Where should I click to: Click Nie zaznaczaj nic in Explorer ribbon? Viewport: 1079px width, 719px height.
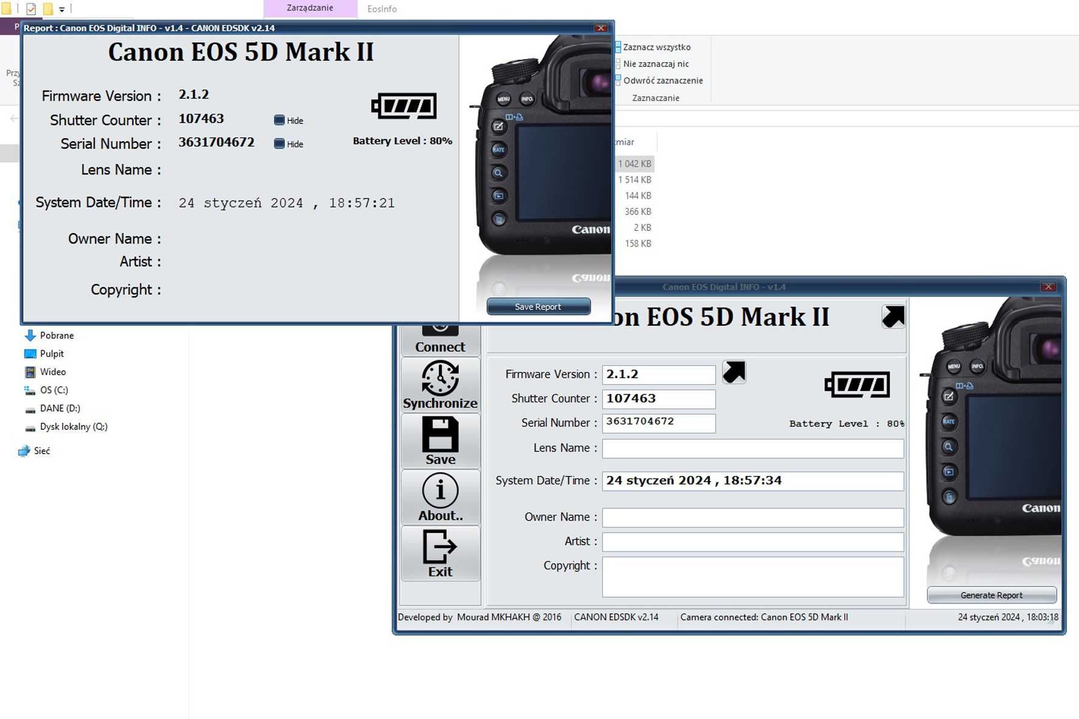click(656, 64)
